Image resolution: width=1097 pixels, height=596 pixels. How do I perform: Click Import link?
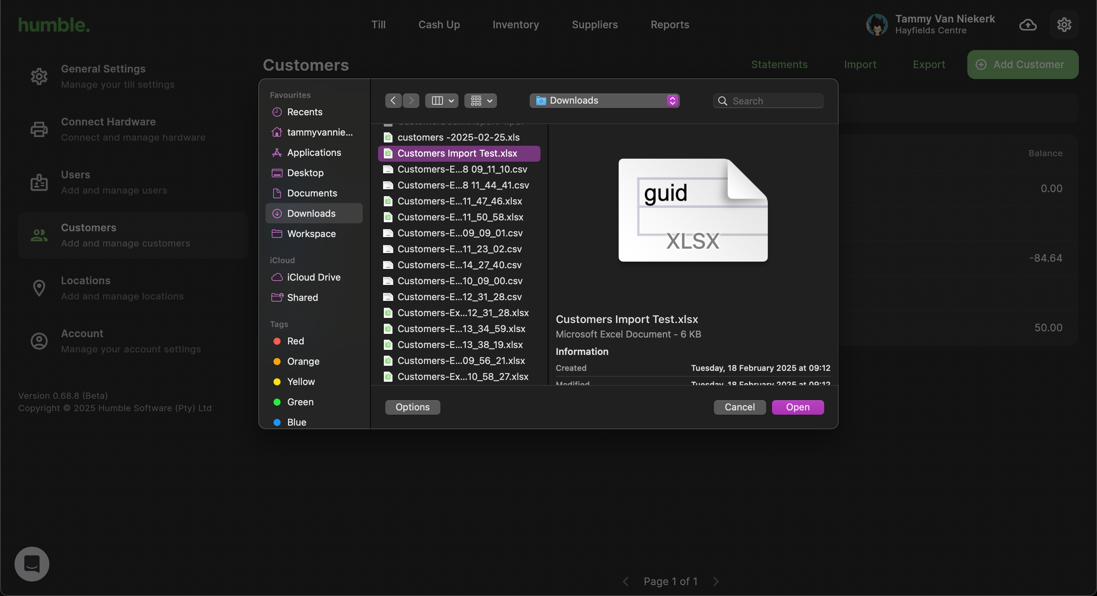[860, 64]
